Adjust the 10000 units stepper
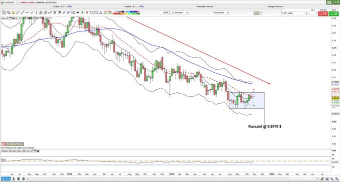The width and height of the screenshot is (340, 182). click(x=169, y=12)
